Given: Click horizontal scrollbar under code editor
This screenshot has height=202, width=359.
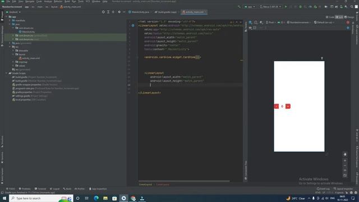Looking at the screenshot, I should click(184, 181).
